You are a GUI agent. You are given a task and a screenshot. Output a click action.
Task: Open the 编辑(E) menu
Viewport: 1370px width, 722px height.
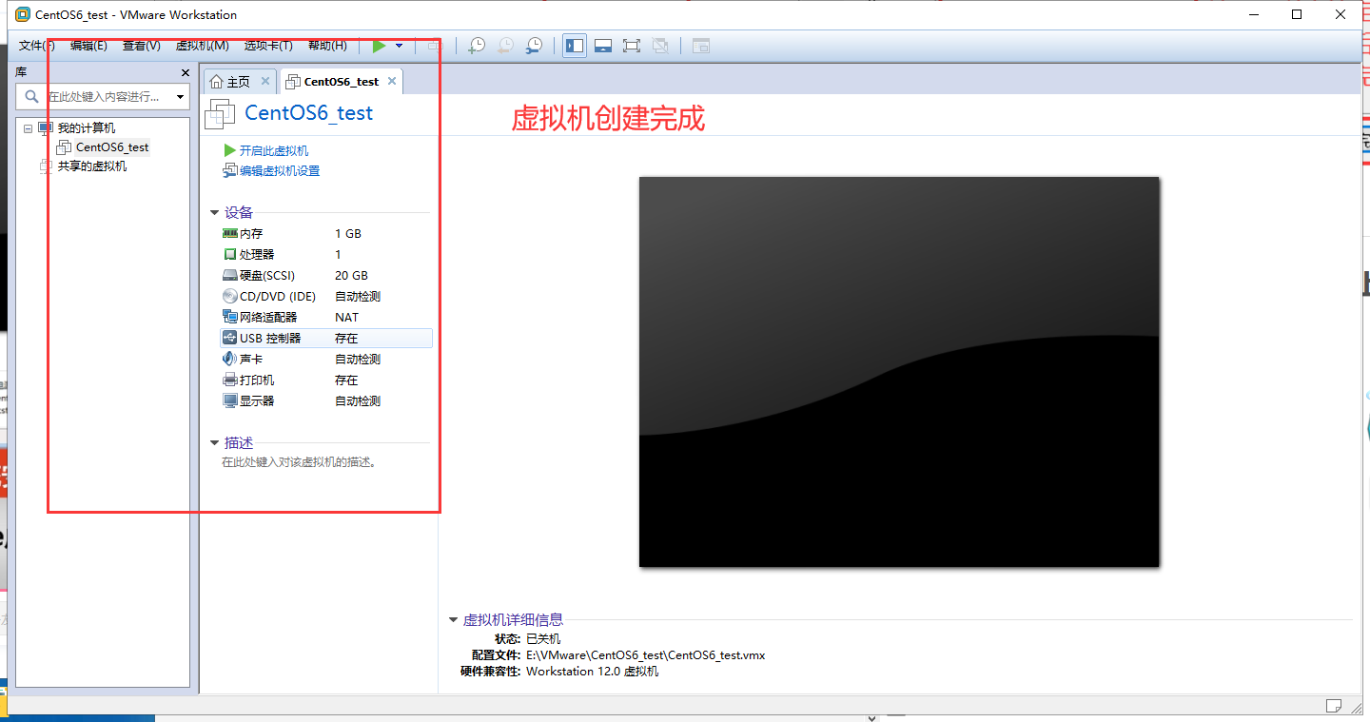coord(88,46)
